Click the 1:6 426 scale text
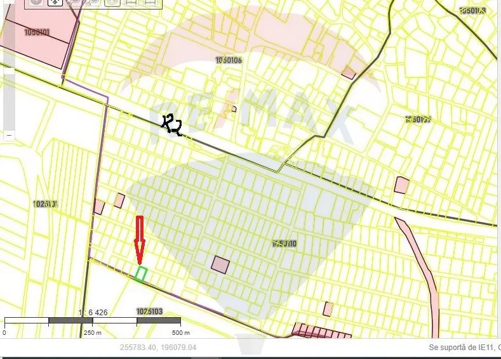The width and height of the screenshot is (501, 359). [93, 313]
